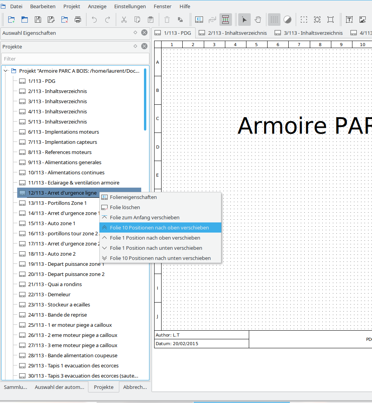
Task: Collapse the Armoire PARC A BOIS project tree
Action: point(6,71)
